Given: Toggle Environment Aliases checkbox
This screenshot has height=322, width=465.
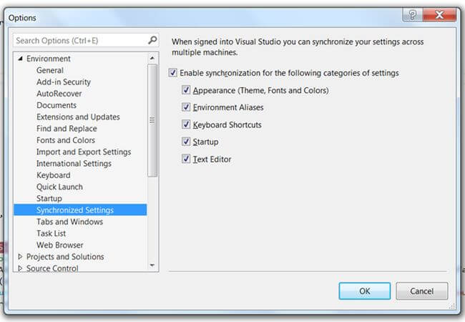Looking at the screenshot, I should tap(186, 108).
